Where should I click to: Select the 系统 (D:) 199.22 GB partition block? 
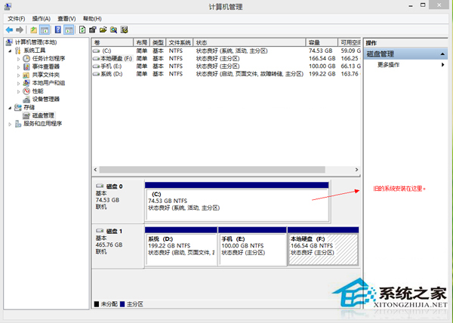pyautogui.click(x=181, y=246)
